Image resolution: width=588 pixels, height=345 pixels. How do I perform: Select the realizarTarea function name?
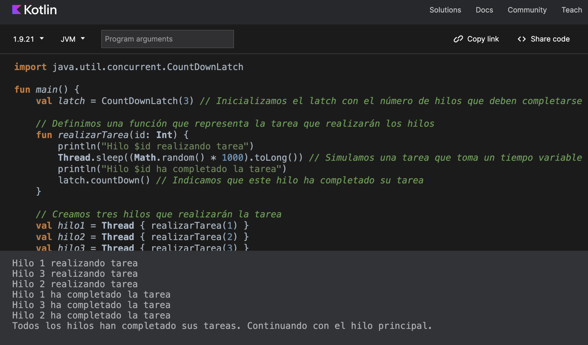tap(93, 135)
